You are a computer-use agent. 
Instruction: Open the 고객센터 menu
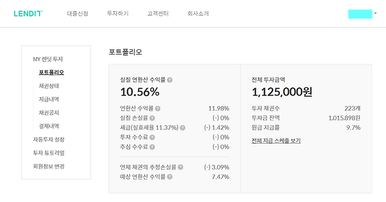pos(158,13)
